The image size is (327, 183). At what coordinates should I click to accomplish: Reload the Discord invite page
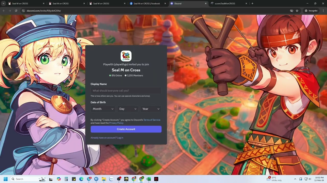[x=16, y=11]
